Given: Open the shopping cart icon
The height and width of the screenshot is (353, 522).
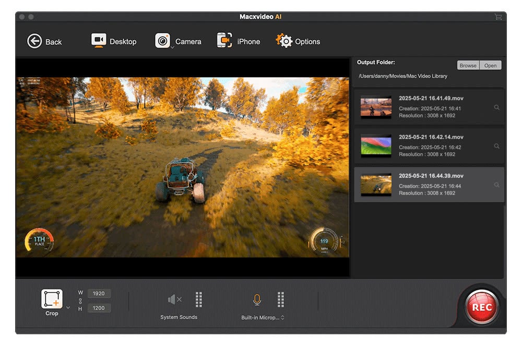Looking at the screenshot, I should click(498, 17).
